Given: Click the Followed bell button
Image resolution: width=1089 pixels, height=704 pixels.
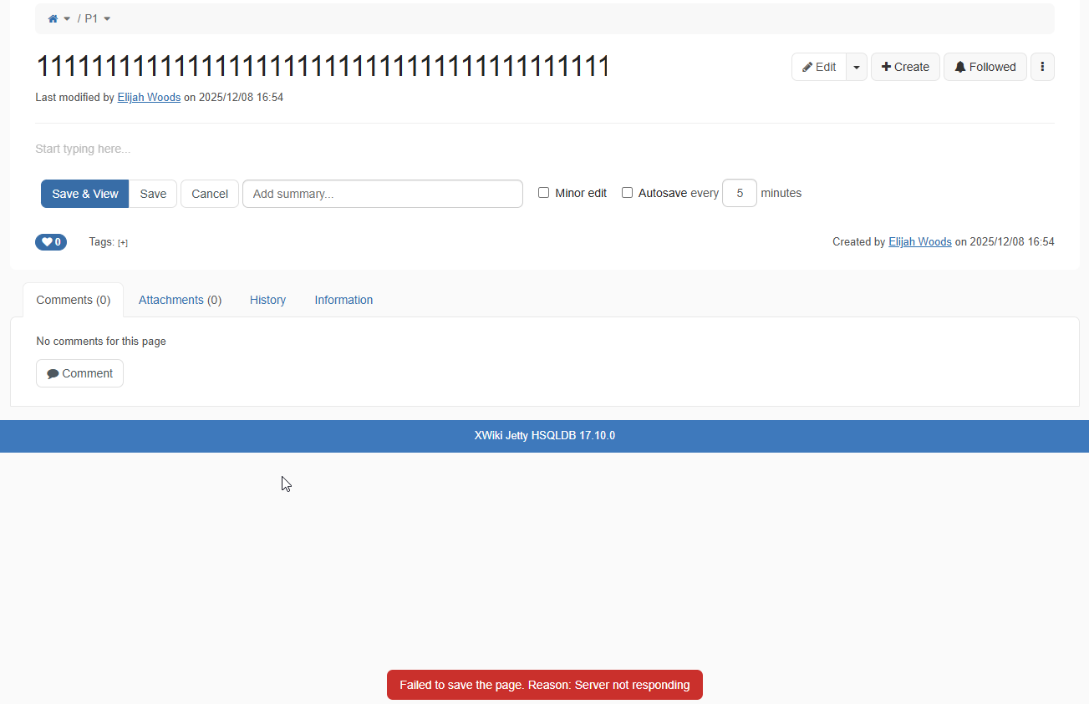Looking at the screenshot, I should coord(985,67).
